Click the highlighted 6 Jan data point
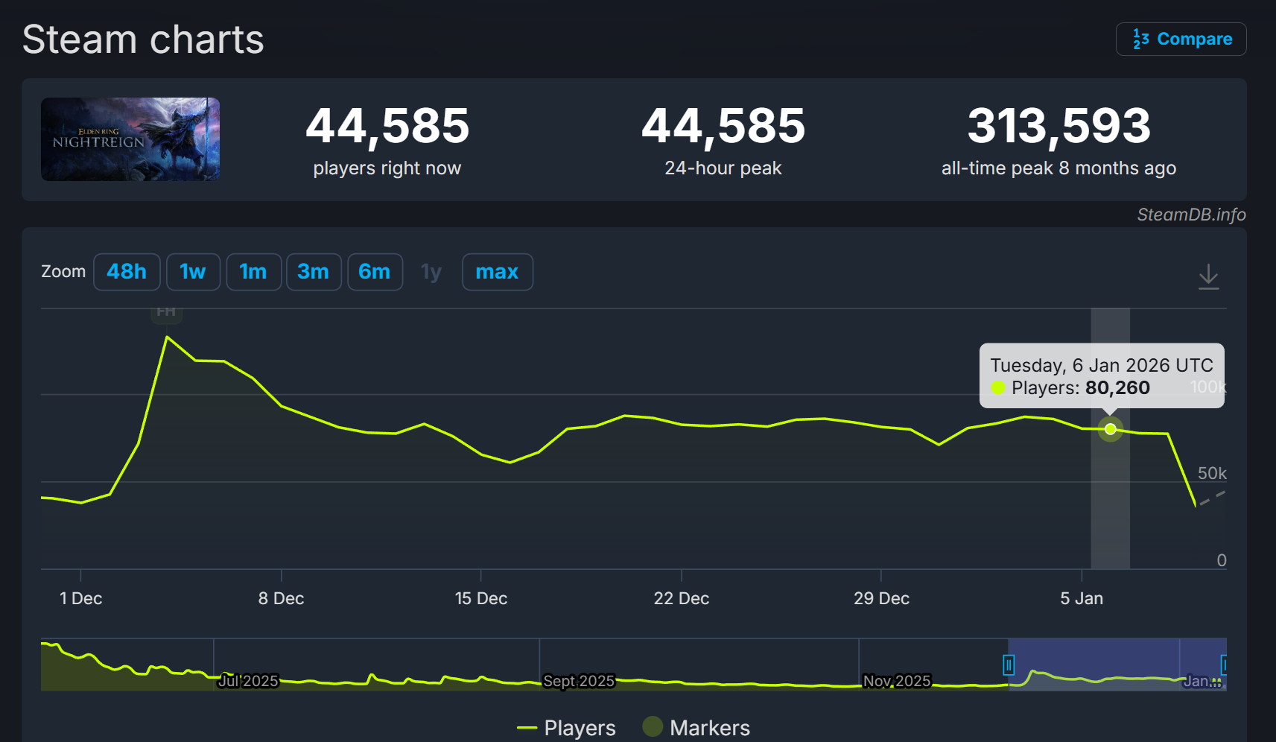1276x742 pixels. (x=1111, y=429)
